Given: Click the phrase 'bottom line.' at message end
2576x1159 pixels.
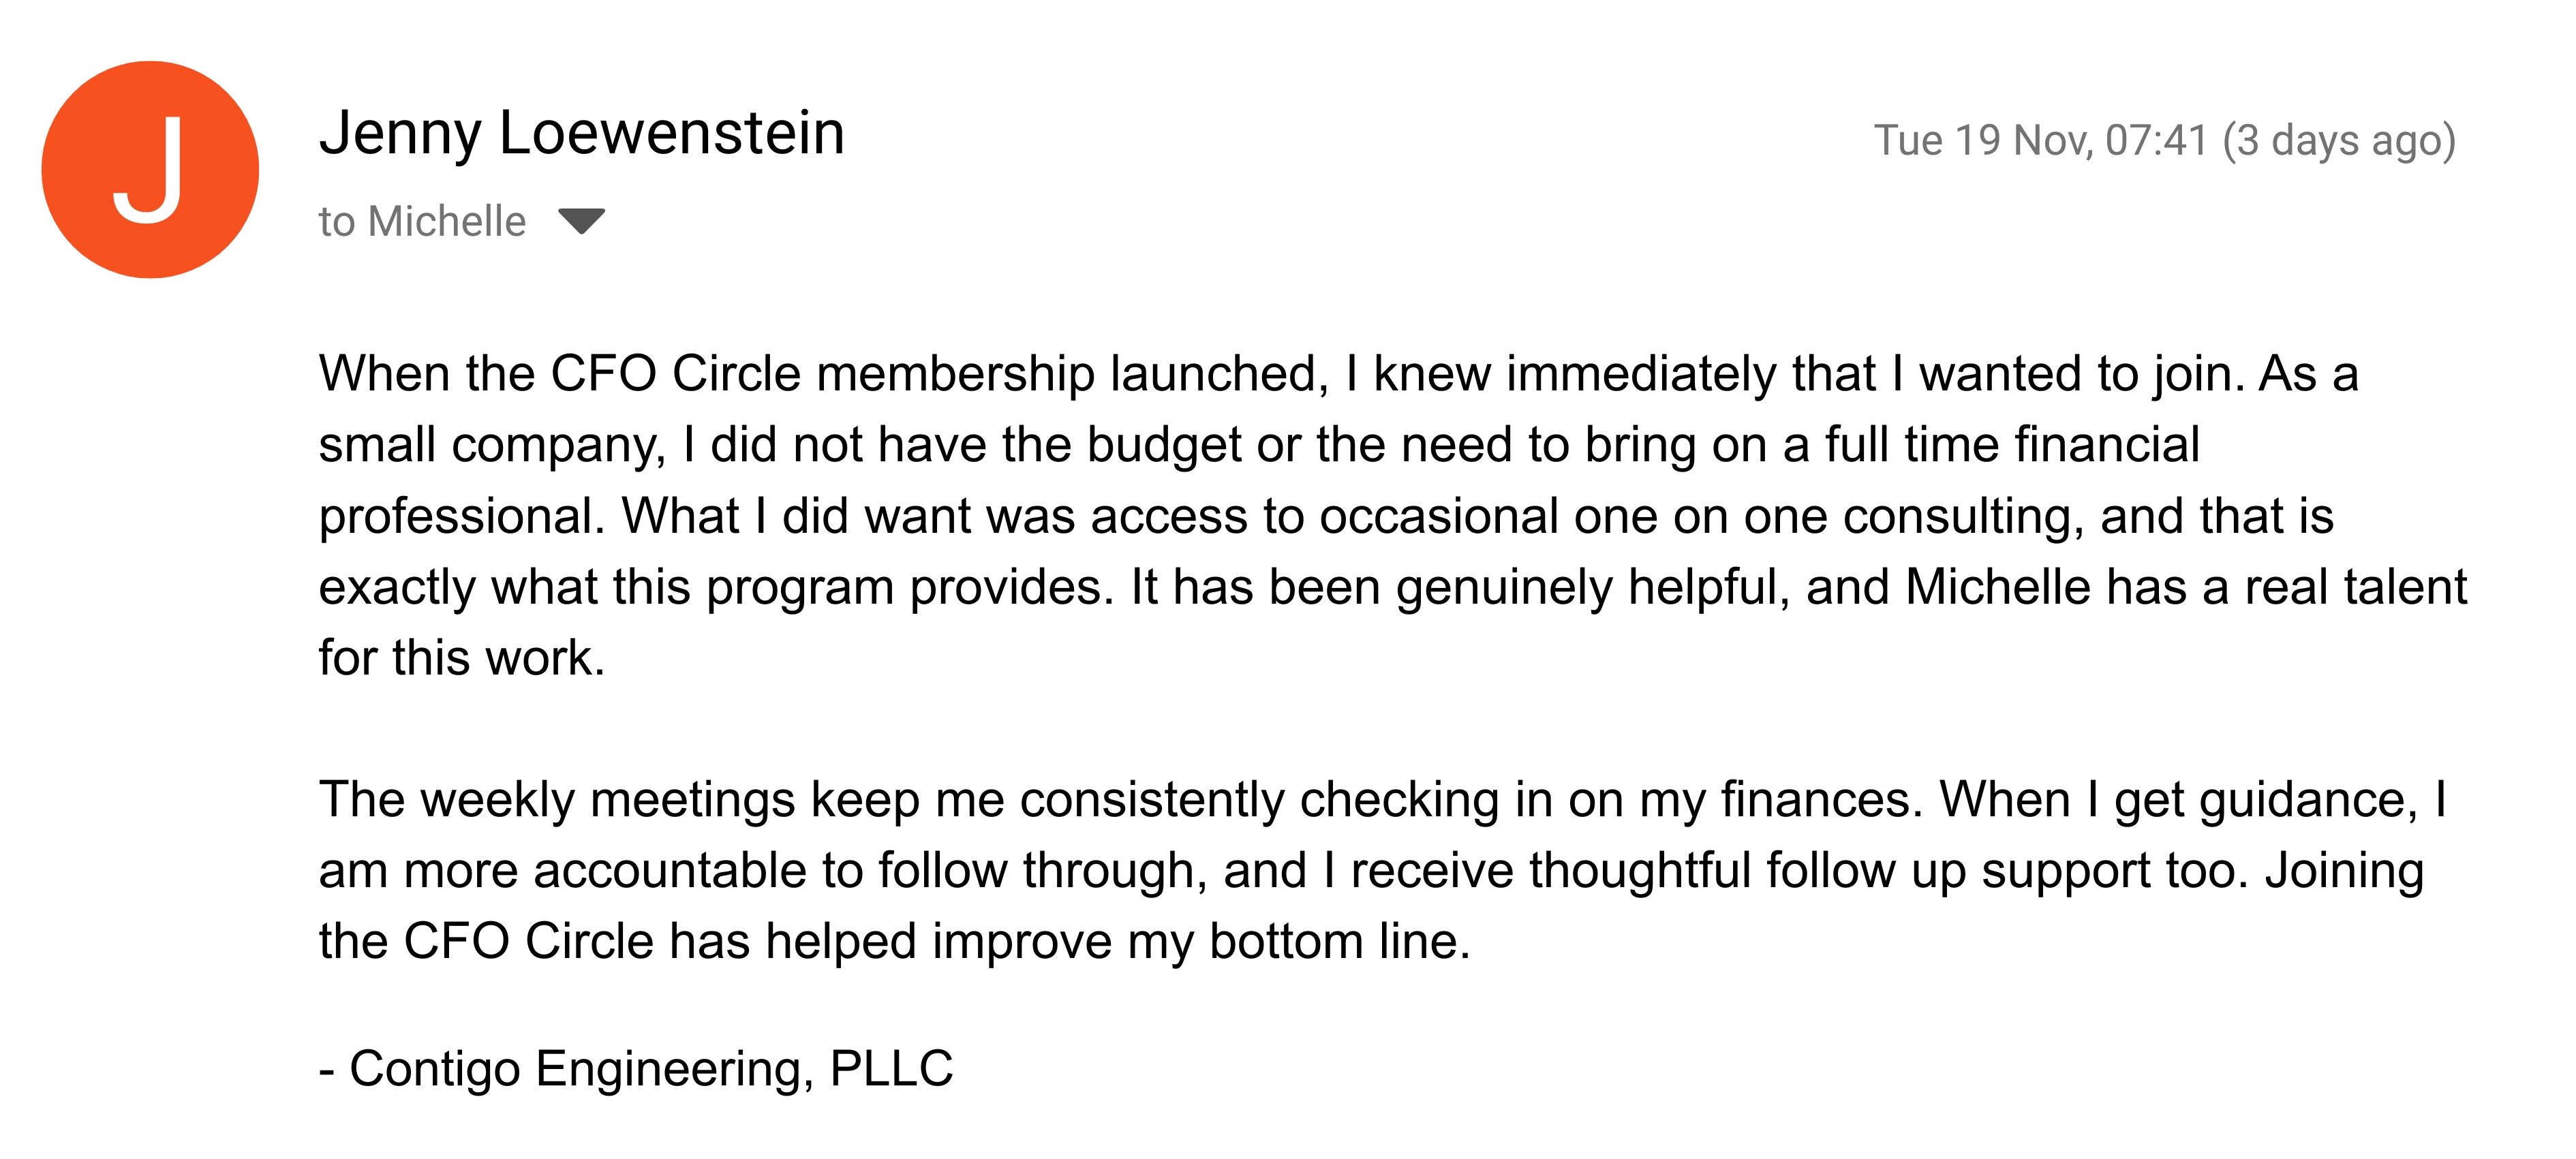Looking at the screenshot, I should click(x=1340, y=941).
